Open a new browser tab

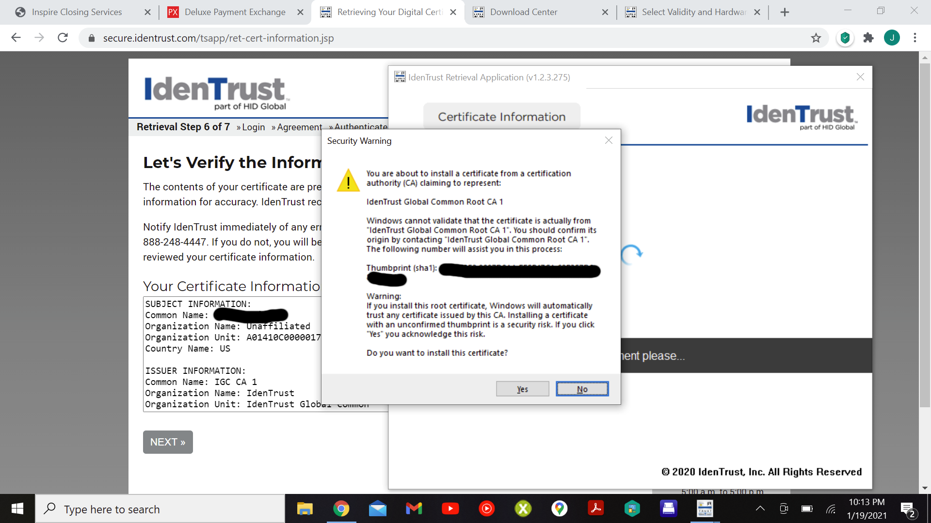[x=785, y=12]
